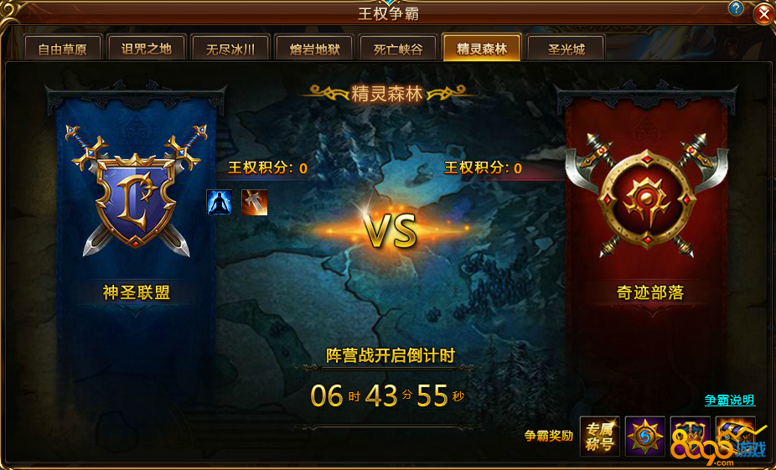Select the 精灵森林 tab
776x470 pixels.
tap(482, 48)
